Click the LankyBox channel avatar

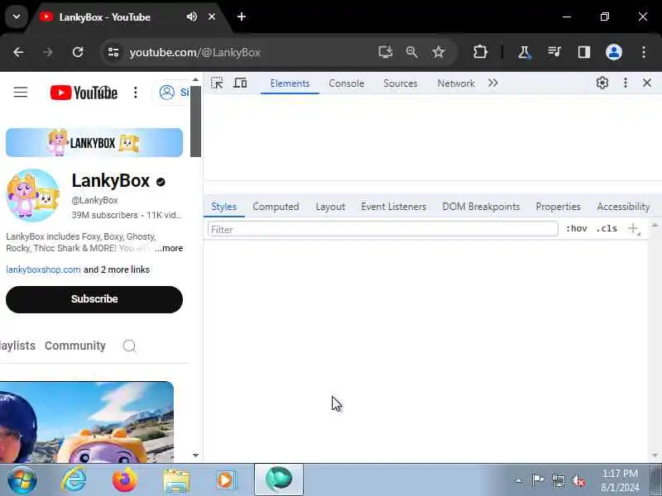coord(33,195)
